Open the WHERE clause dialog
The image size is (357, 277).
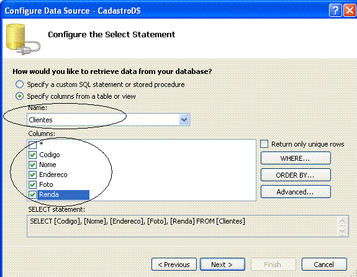(296, 158)
